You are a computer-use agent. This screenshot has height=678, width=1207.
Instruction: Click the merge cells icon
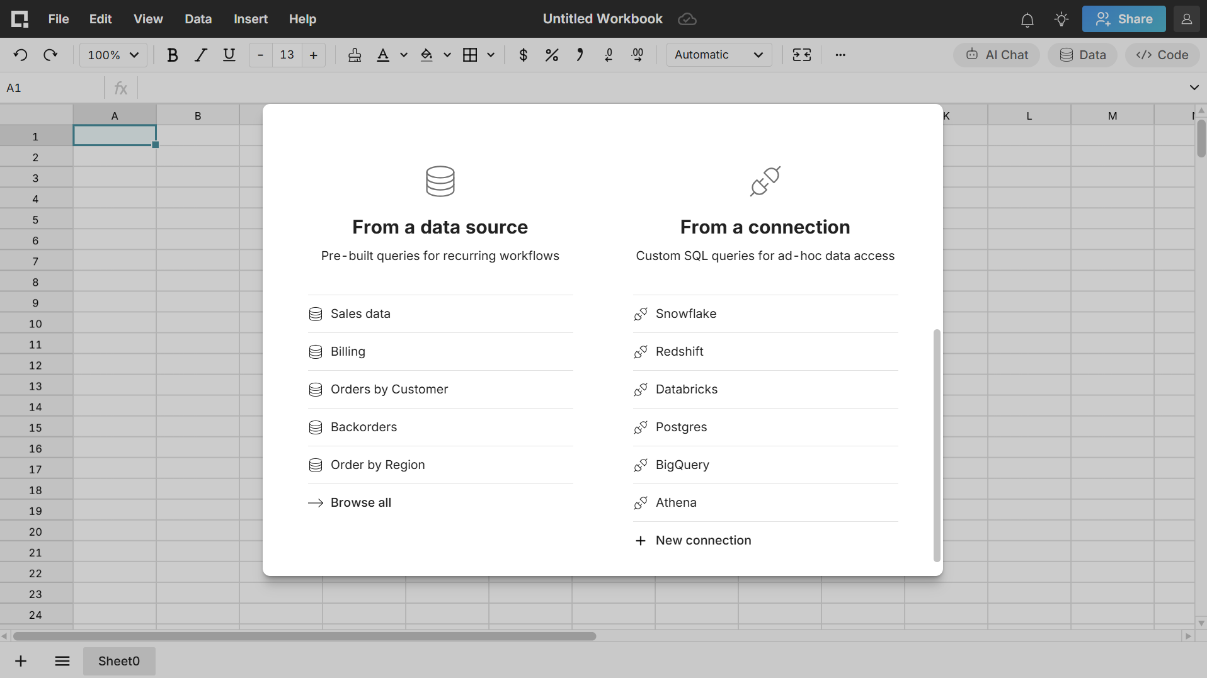[802, 55]
